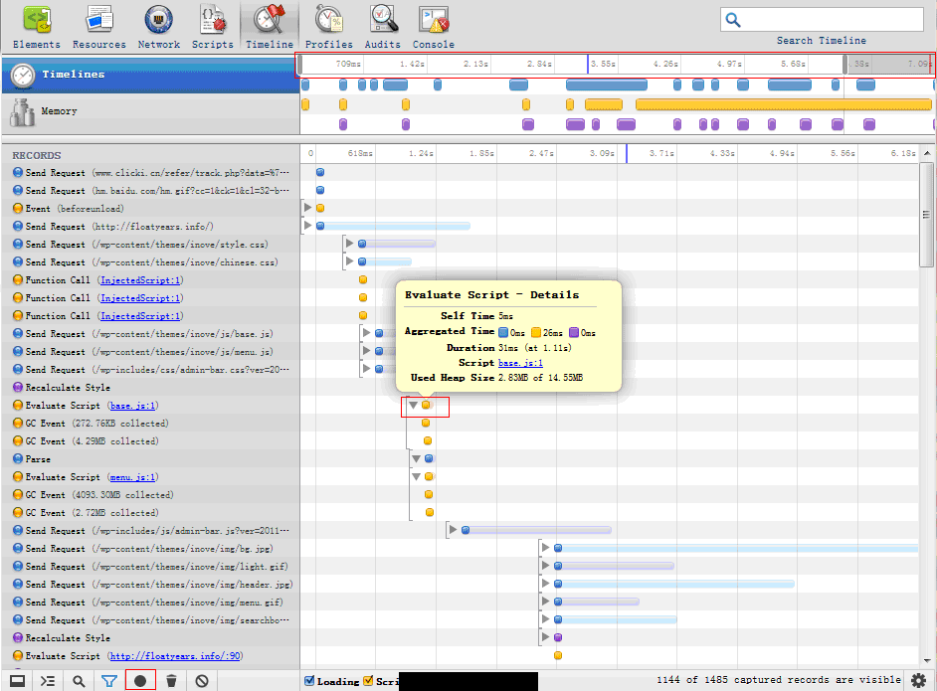Open the Resources panel
Image resolution: width=937 pixels, height=691 pixels.
[x=99, y=27]
